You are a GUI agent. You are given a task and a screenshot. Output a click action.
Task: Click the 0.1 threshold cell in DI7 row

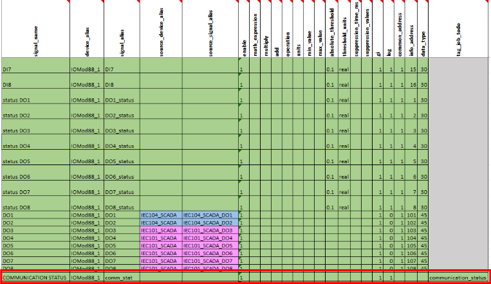(x=331, y=66)
